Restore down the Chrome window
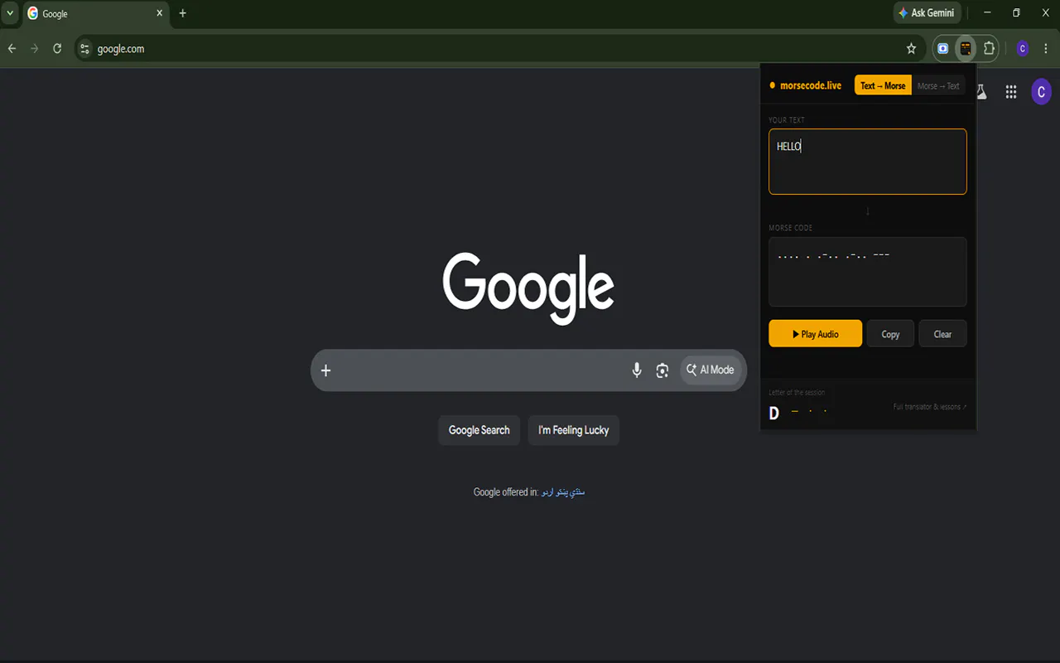 point(1016,13)
